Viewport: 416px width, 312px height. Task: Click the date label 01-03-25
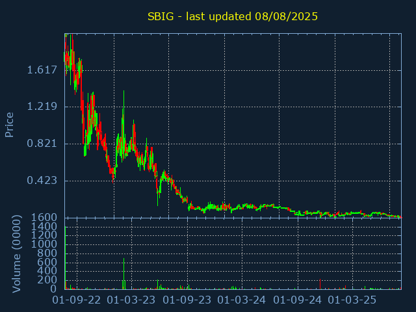(x=352, y=300)
